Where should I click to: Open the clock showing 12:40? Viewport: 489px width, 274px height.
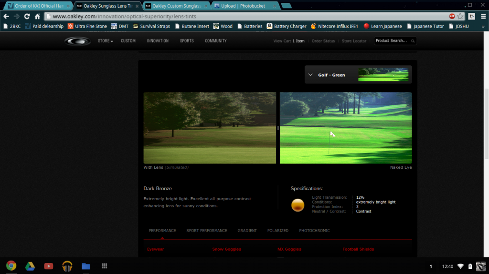pos(447,266)
